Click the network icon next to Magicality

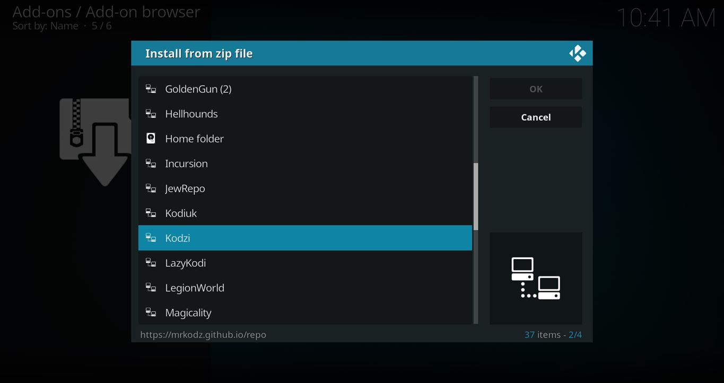point(151,313)
